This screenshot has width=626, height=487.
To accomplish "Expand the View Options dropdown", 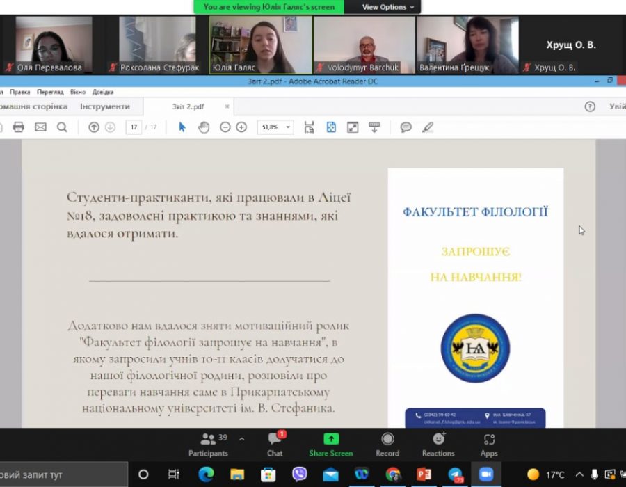I will (x=388, y=7).
